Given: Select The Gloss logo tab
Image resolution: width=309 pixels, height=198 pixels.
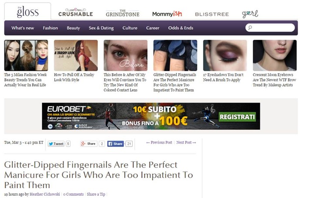Looking at the screenshot, I should pyautogui.click(x=27, y=11).
